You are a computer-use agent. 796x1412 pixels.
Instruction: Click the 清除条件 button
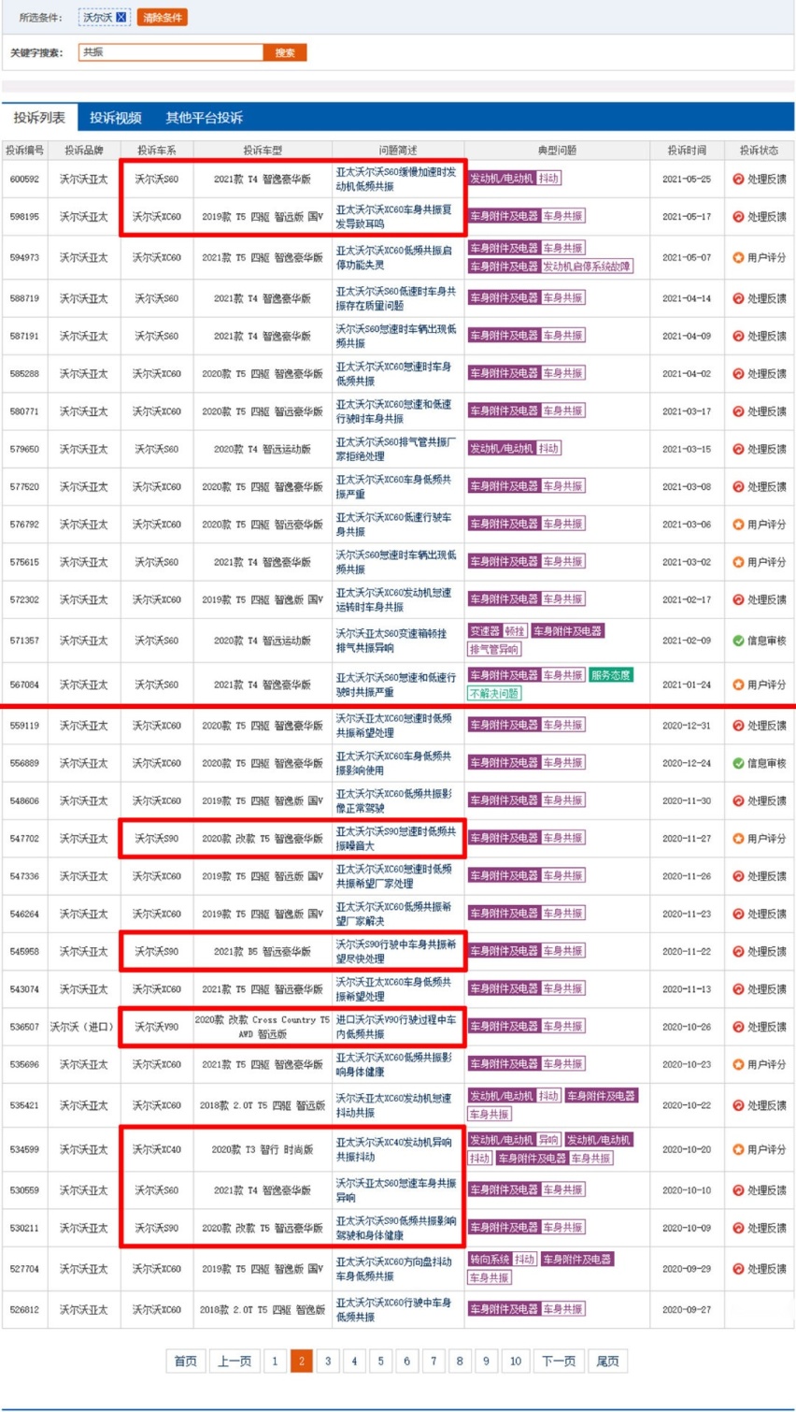pyautogui.click(x=163, y=18)
